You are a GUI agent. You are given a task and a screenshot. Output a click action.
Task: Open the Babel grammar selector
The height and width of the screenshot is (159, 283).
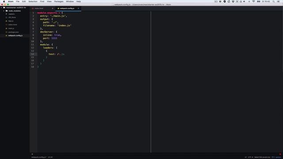(262, 157)
